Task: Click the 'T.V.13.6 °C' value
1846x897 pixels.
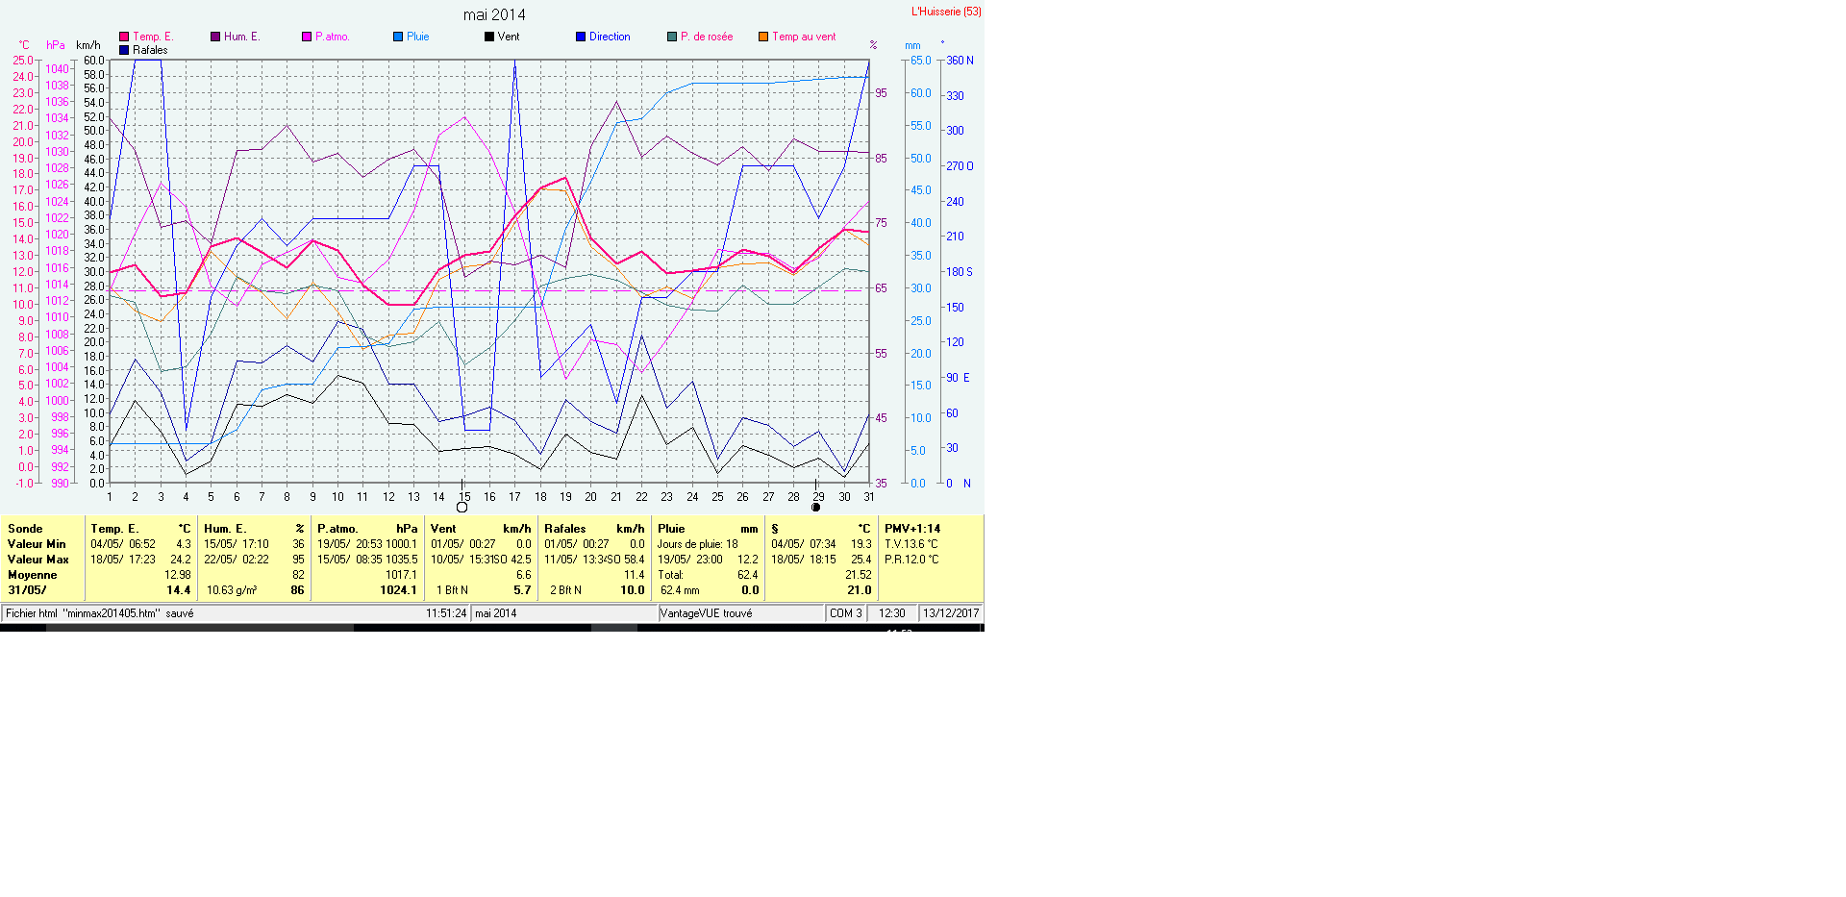Action: click(911, 544)
